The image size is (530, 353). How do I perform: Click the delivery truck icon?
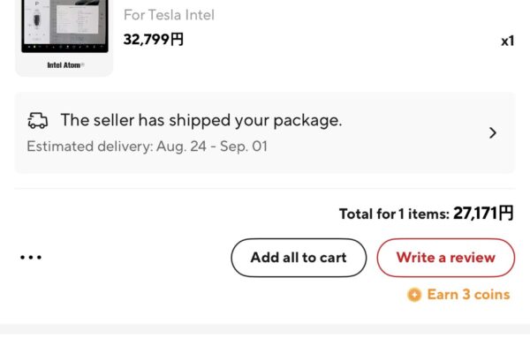coord(38,121)
